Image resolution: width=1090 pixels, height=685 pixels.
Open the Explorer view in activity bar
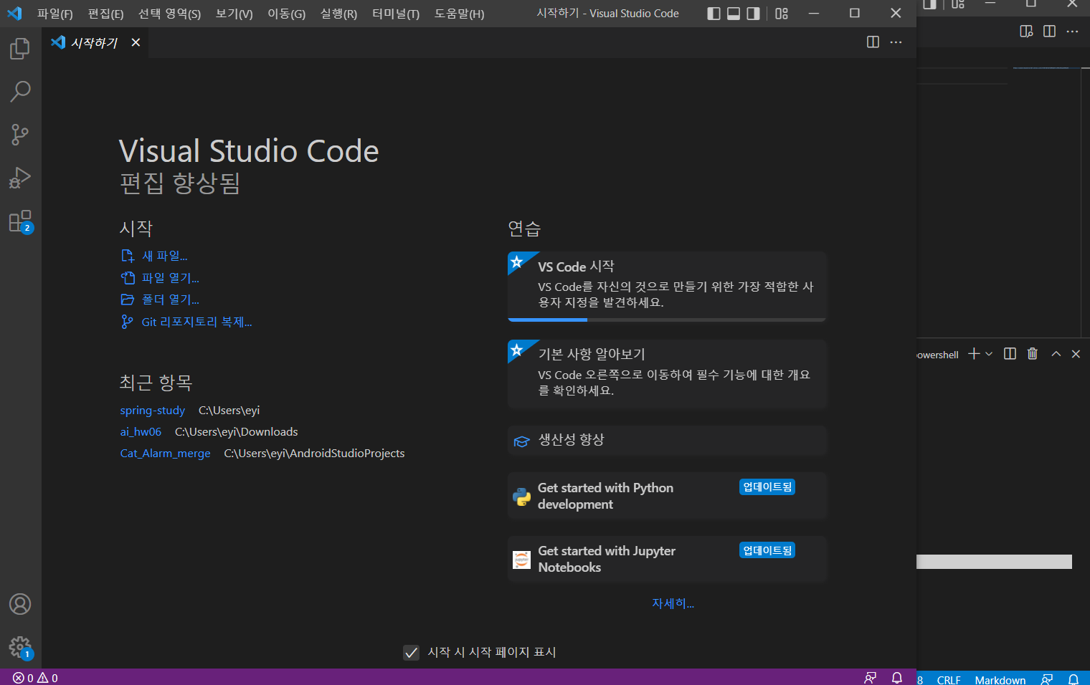point(20,49)
